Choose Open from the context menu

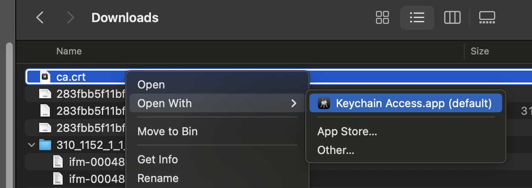coord(151,85)
